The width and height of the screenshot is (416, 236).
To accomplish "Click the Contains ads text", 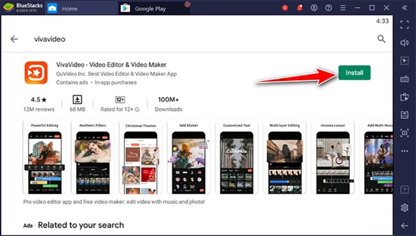I will click(72, 83).
